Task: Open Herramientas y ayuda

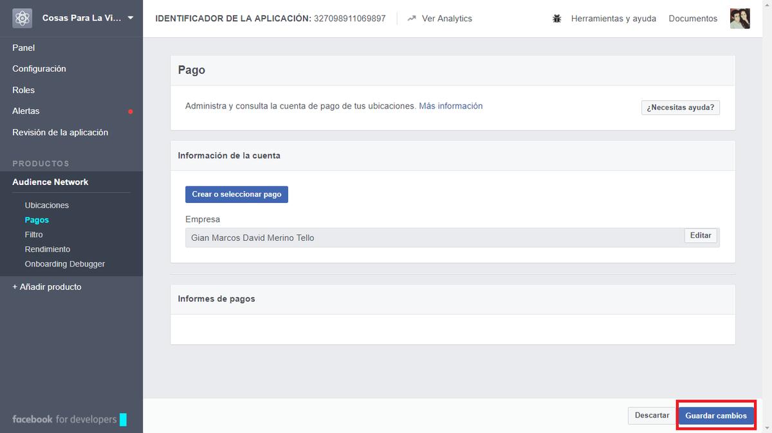Action: coord(613,19)
